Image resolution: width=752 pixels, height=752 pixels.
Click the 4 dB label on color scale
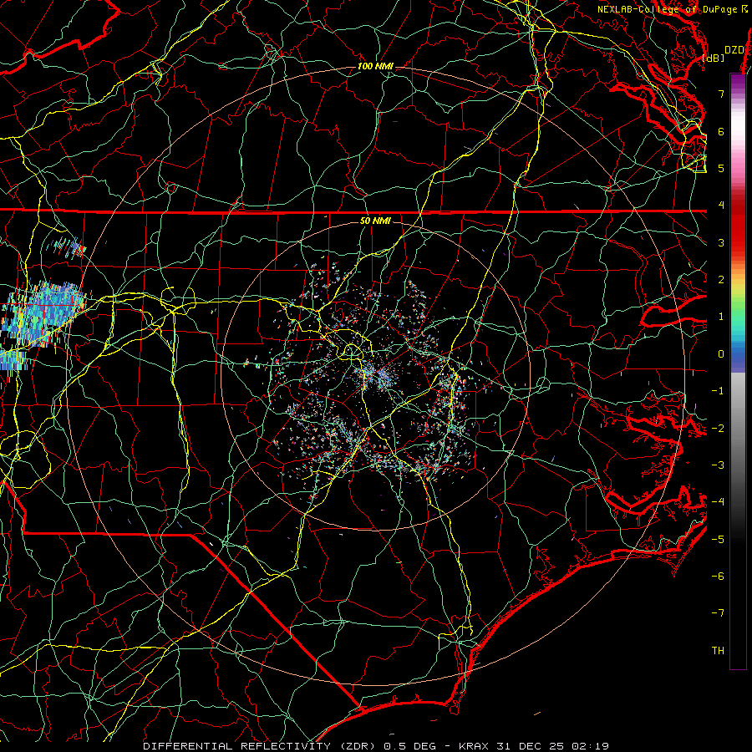[x=721, y=206]
